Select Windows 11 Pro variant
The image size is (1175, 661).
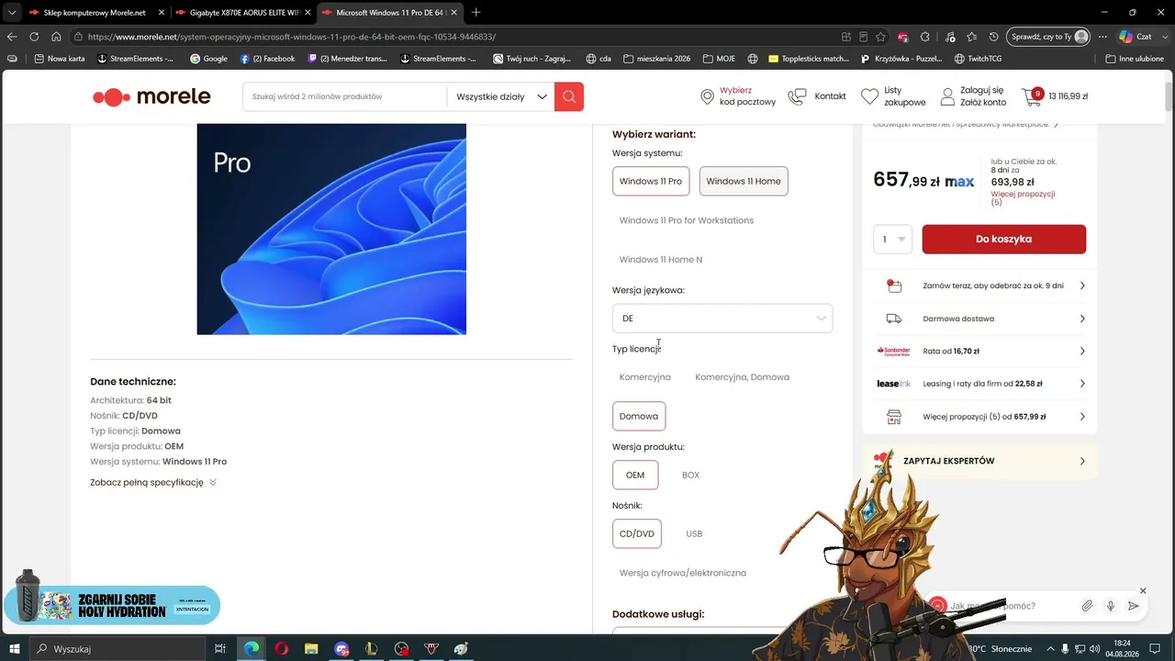[x=651, y=181]
